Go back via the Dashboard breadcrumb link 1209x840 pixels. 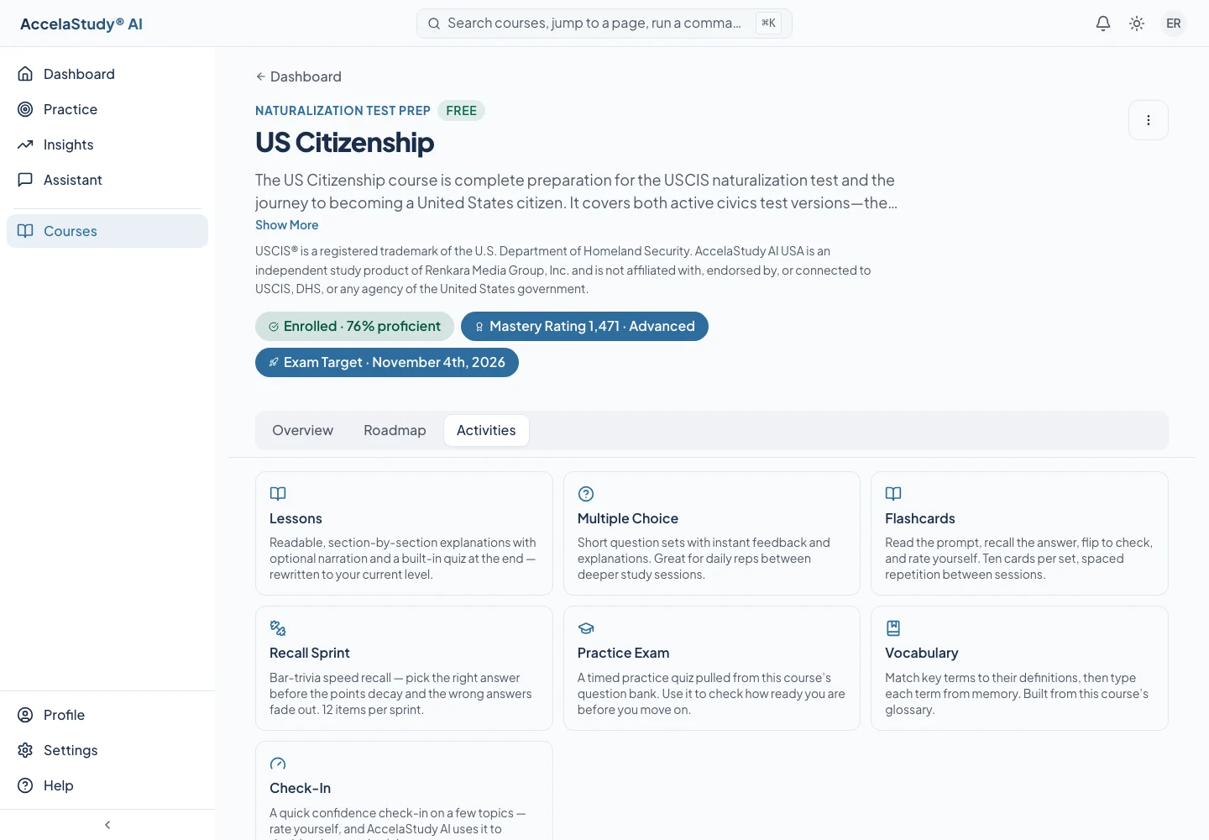298,76
